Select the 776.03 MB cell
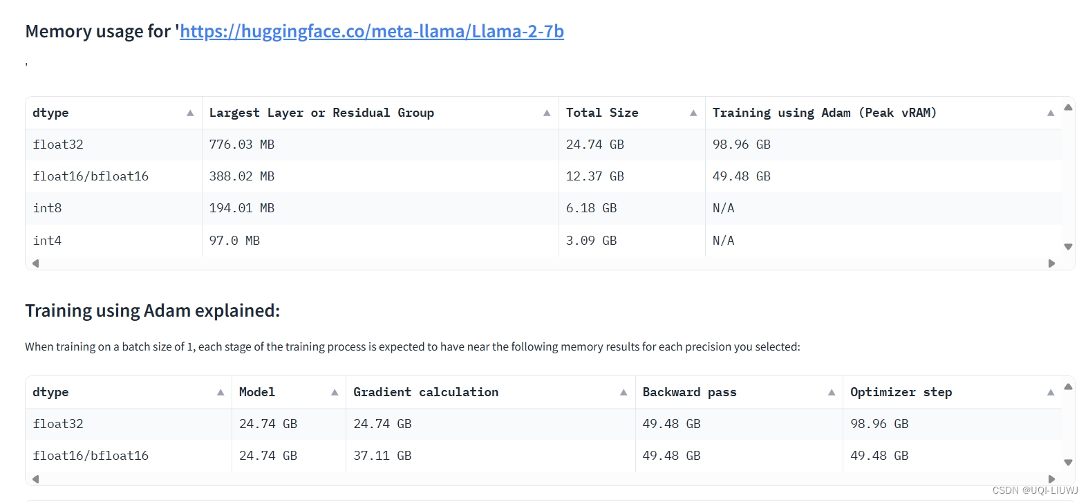Screen dimensions: 1088x502 click(380, 145)
